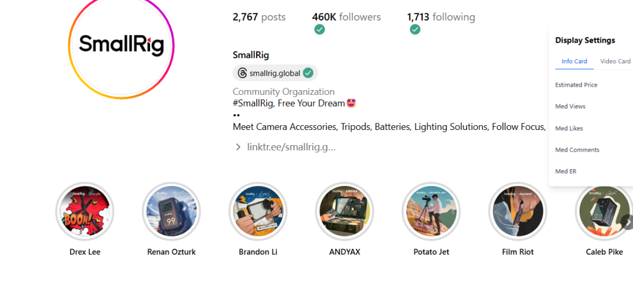Click the green checkmark under following

(415, 29)
